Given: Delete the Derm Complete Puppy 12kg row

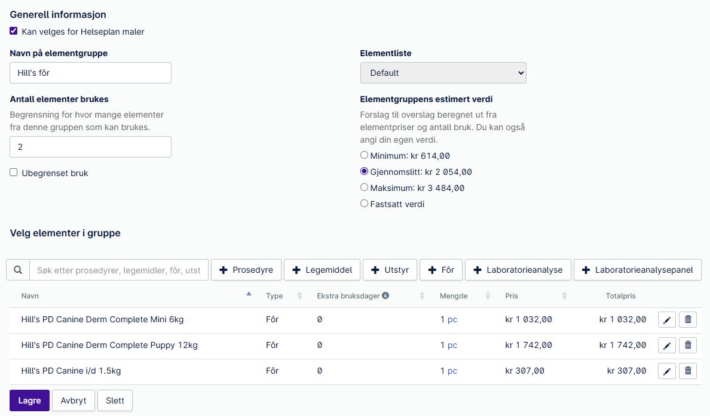Looking at the screenshot, I should (x=688, y=346).
